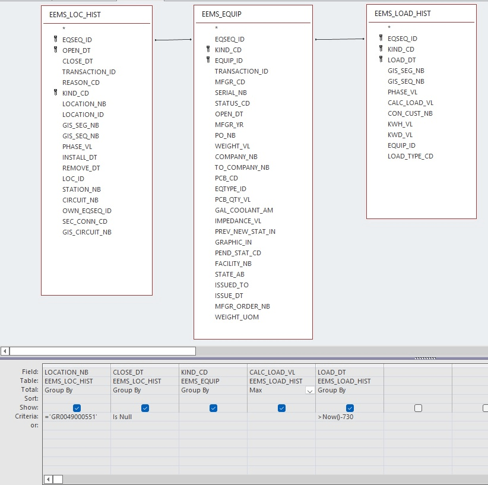Click key icon beside EQSEQ_ID in EEMS_LOC_HIST
This screenshot has height=485, width=488.
click(56, 39)
